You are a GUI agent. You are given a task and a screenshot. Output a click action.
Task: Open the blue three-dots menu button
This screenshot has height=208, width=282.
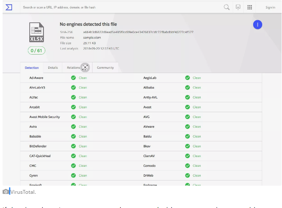coord(257,24)
